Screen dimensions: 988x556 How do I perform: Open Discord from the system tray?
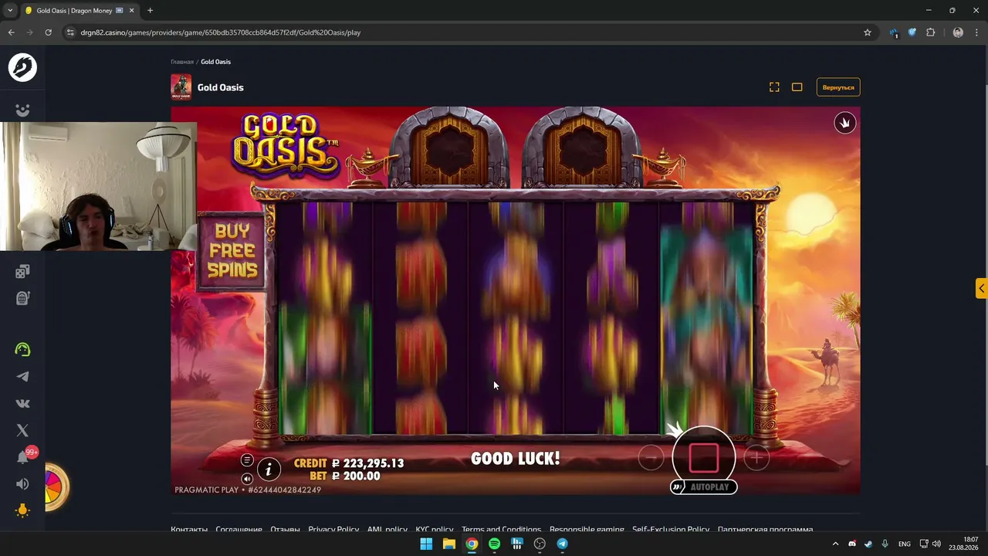[852, 544]
